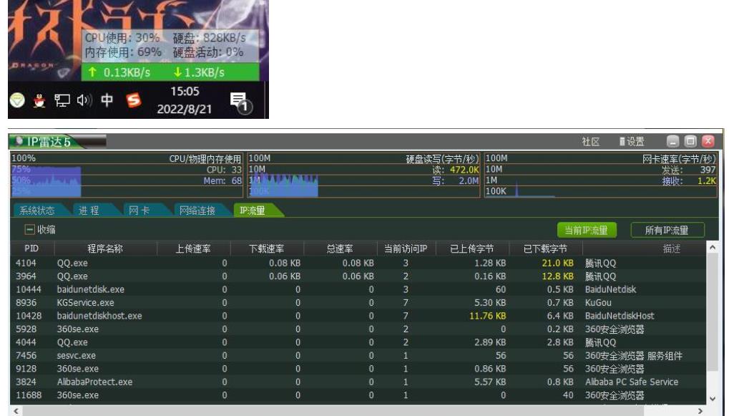Open the 社区 community link
This screenshot has height=416, width=729.
pyautogui.click(x=590, y=142)
